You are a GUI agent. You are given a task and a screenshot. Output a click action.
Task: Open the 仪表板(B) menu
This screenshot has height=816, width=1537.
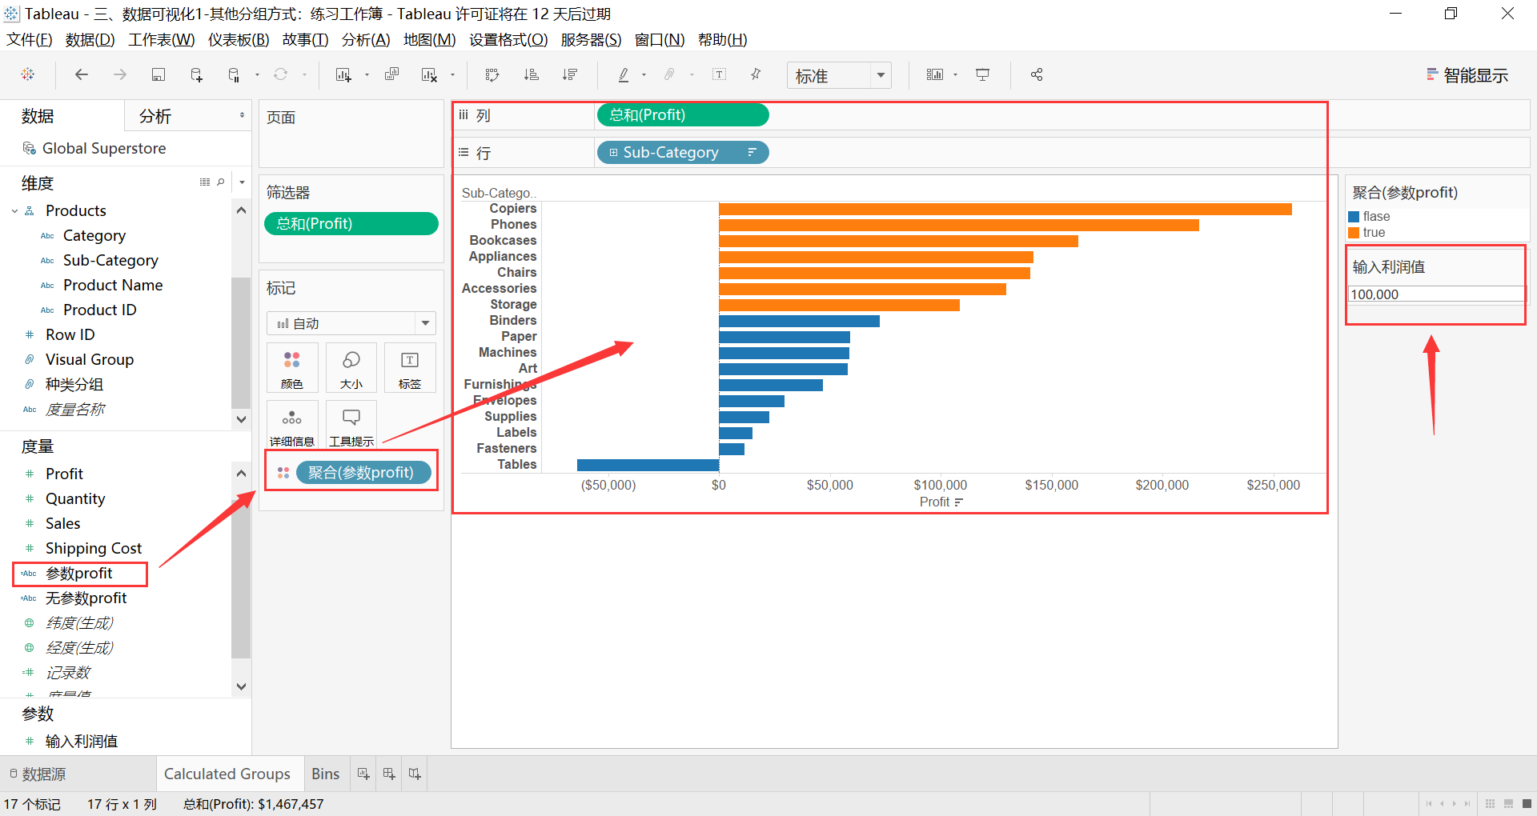[x=239, y=39]
